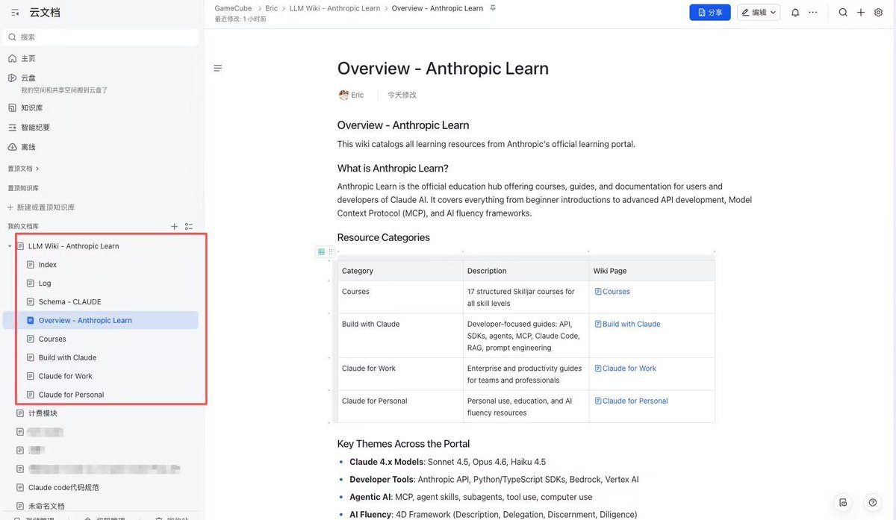The image size is (896, 520).
Task: Open settings via the gear icon in the top bar
Action: click(x=878, y=13)
